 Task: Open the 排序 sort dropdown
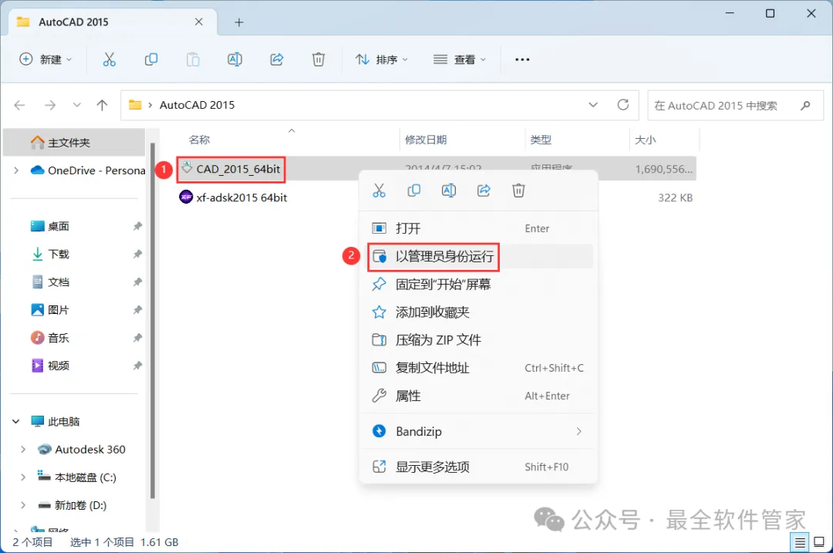[382, 59]
